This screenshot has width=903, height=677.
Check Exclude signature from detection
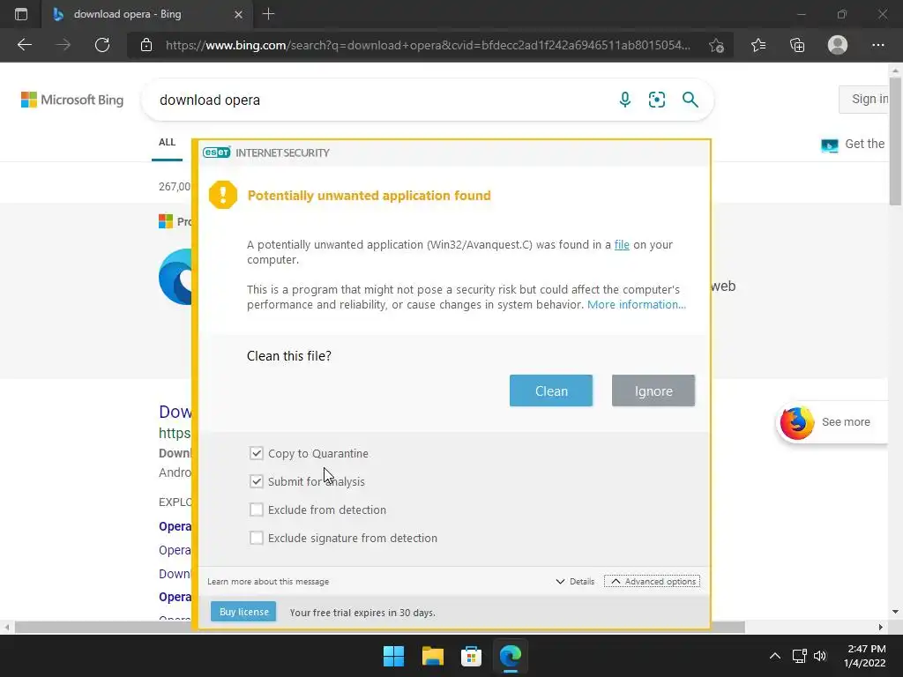point(257,538)
